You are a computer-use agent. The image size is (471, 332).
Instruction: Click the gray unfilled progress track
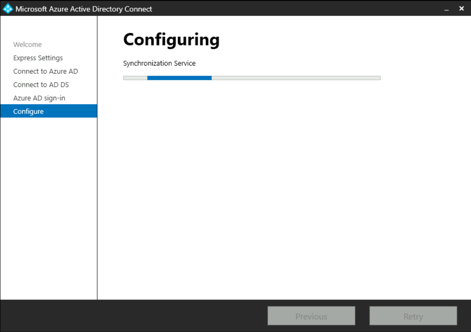point(296,78)
